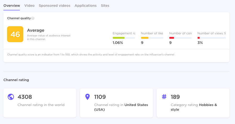
Task: Click the Average quality heading
Action: click(36, 30)
